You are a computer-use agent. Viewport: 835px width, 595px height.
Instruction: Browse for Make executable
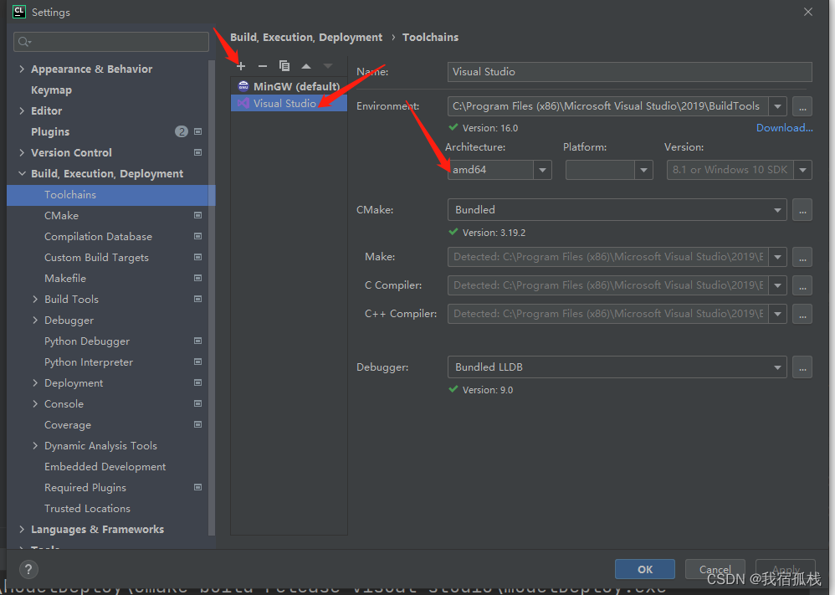tap(802, 257)
